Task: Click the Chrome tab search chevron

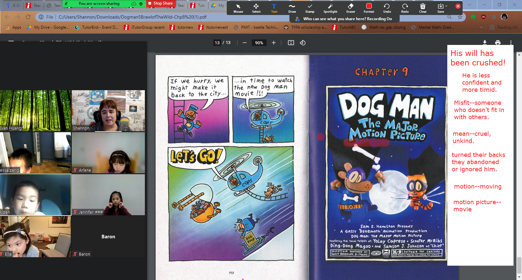Action: point(469,5)
